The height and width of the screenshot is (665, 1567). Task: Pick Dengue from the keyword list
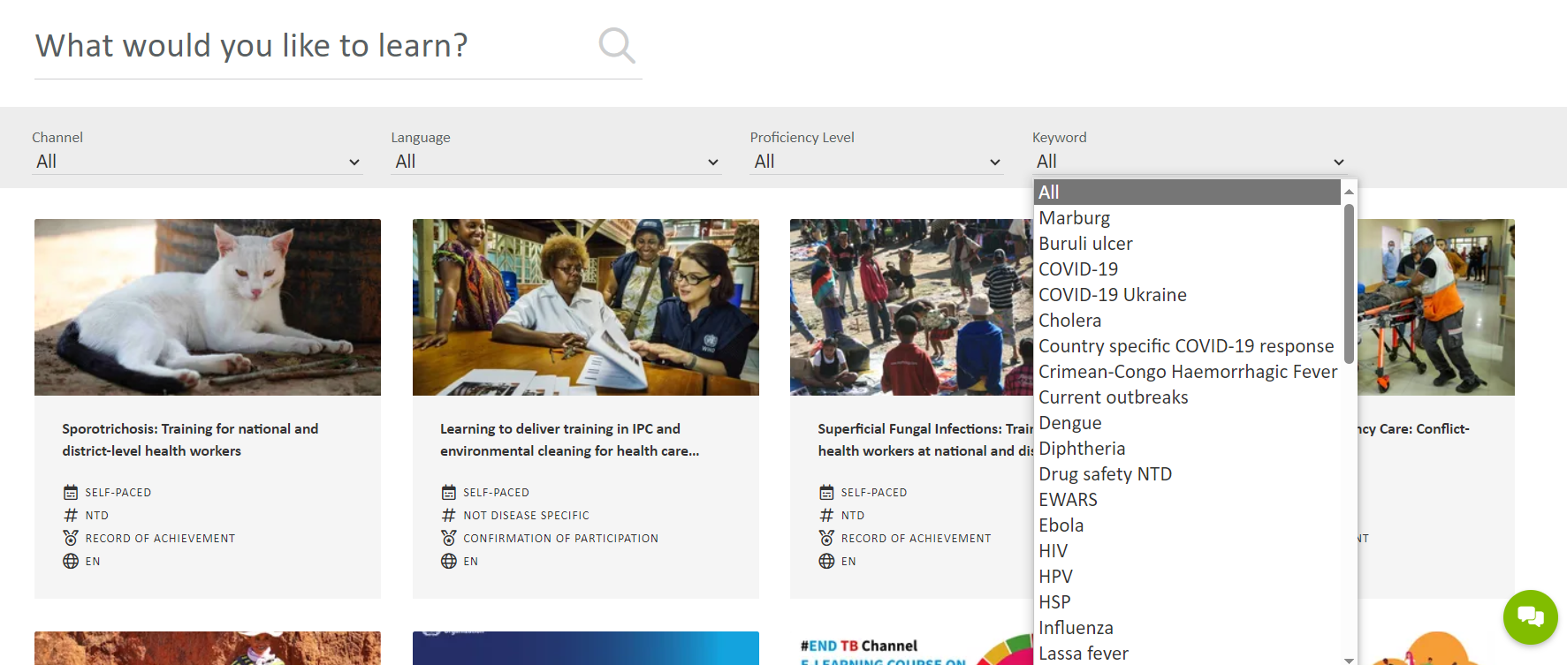[x=1187, y=423]
